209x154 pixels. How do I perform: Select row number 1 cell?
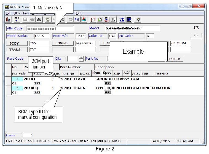[x=17, y=79]
